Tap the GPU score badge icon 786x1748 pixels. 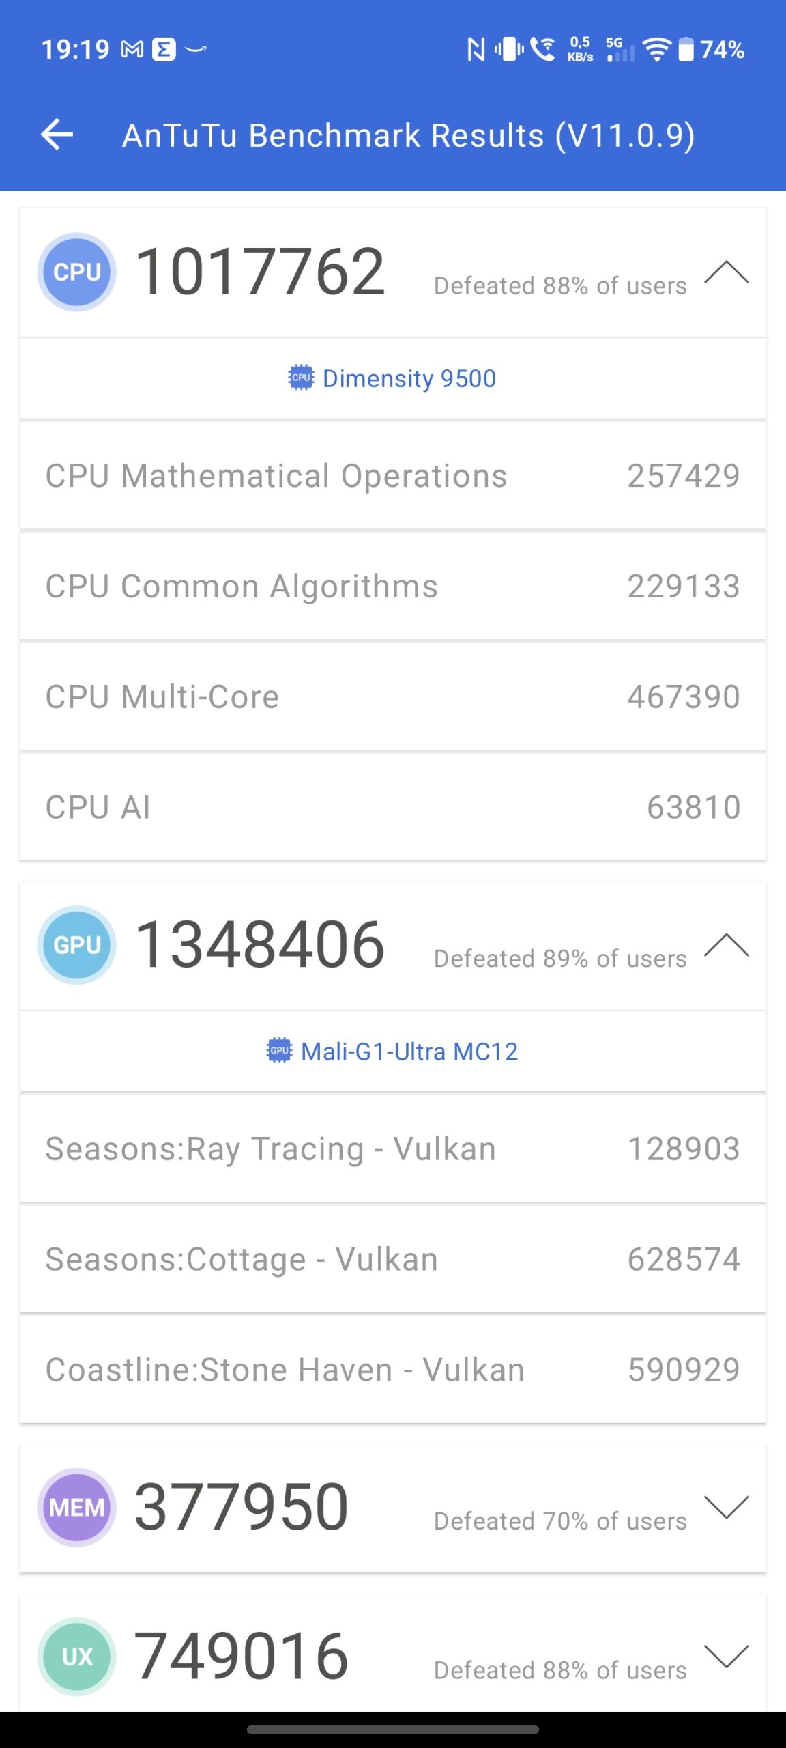pos(77,945)
